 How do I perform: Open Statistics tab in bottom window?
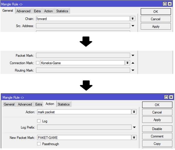pos(64,104)
